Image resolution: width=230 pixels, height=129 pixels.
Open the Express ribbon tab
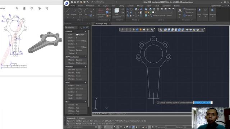click(177, 6)
